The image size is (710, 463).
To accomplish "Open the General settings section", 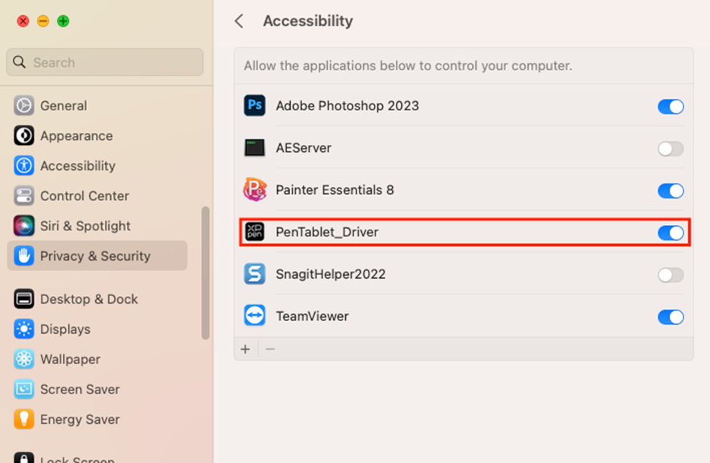I will [63, 106].
